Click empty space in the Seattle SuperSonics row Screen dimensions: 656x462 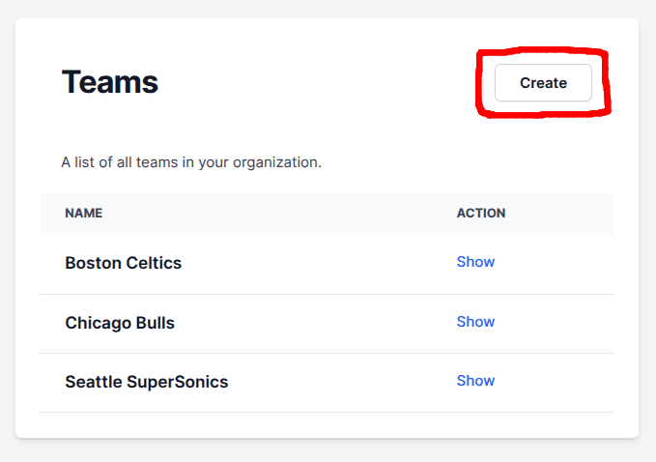(338, 382)
